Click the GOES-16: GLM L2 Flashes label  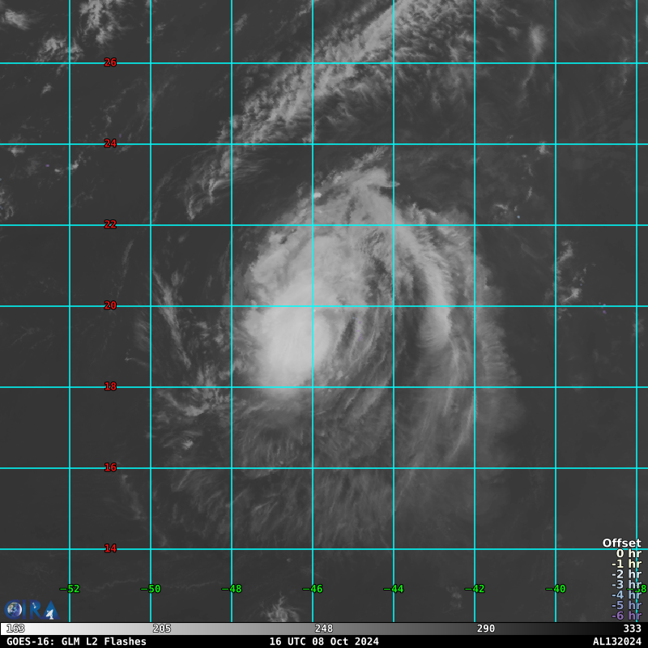tap(76, 642)
